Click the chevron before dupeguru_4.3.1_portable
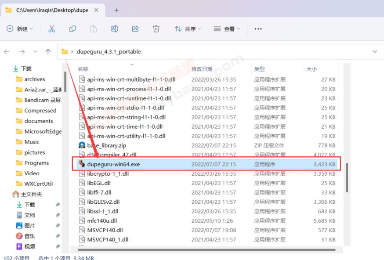The width and height of the screenshot is (384, 260). 72,52
